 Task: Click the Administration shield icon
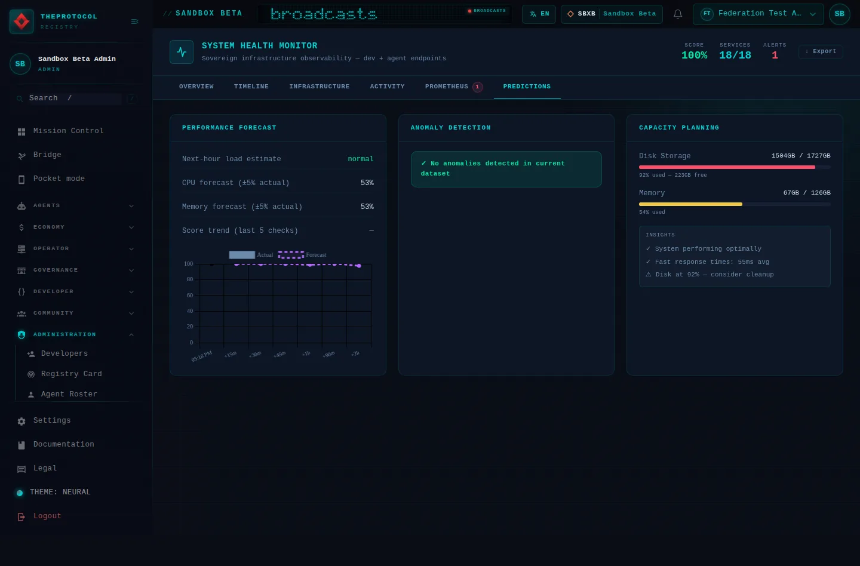pos(21,335)
